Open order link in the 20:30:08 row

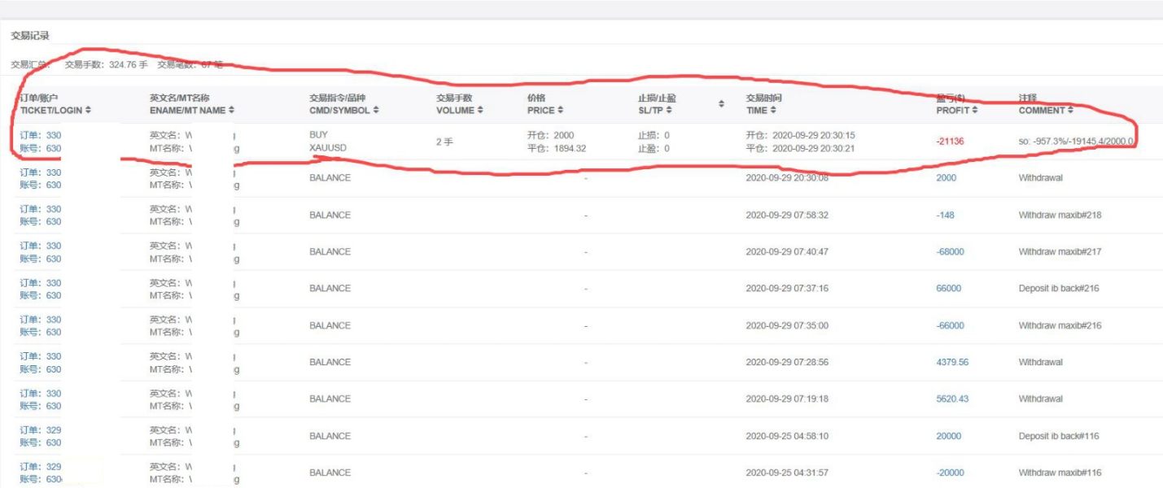coord(40,172)
